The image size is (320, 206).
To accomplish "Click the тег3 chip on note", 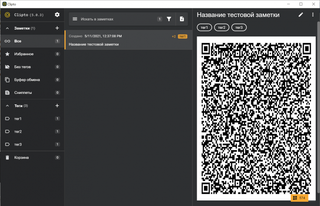I will coord(239,28).
